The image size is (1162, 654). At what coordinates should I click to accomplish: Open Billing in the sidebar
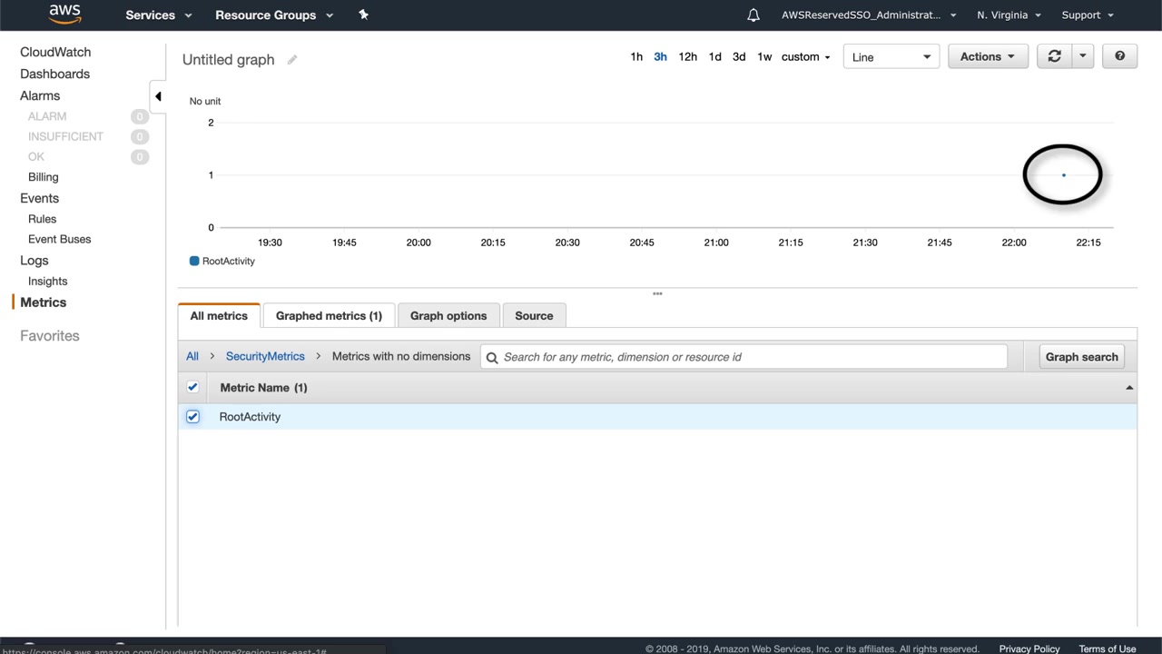tap(43, 177)
